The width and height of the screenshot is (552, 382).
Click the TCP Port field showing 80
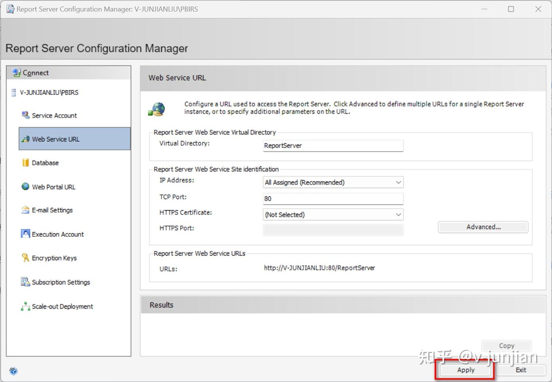333,198
